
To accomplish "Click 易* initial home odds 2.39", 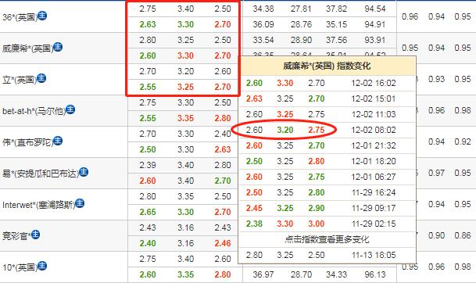I will [148, 165].
